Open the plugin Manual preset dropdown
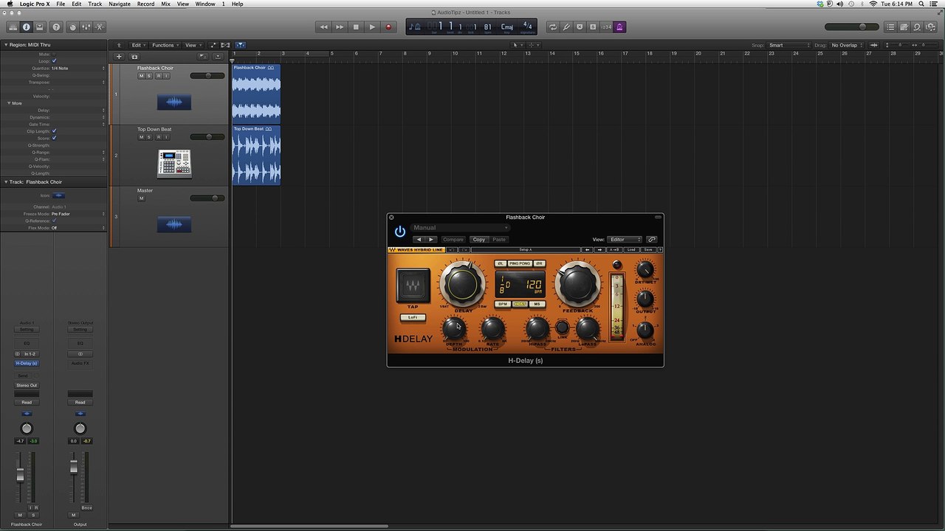The image size is (945, 531). tap(460, 228)
